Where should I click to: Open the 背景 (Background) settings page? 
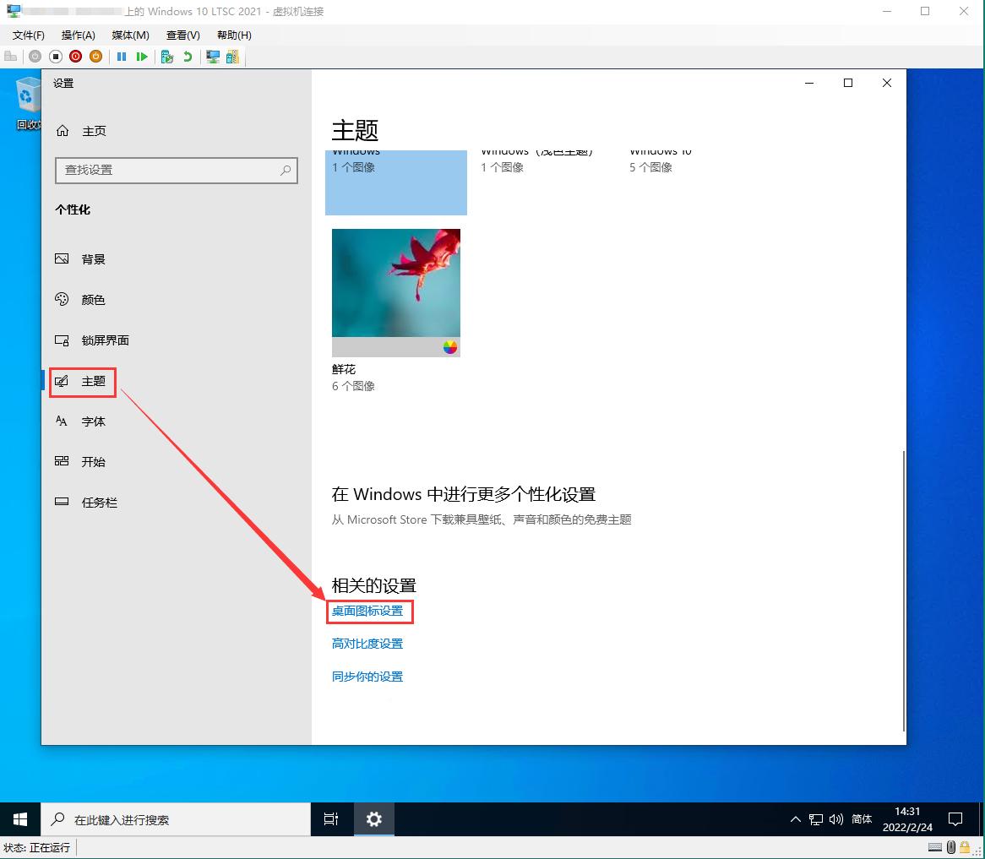[93, 259]
